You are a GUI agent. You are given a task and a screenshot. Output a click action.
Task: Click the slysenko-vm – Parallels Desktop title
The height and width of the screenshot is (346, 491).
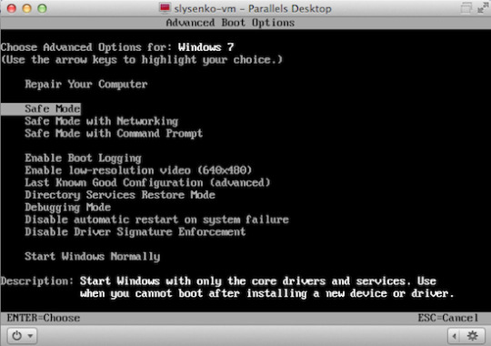[x=253, y=8]
